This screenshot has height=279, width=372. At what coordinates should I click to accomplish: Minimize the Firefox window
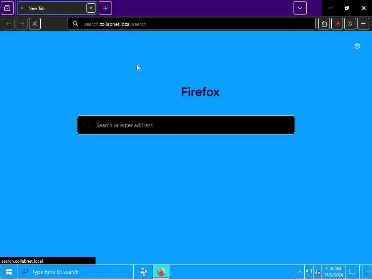pyautogui.click(x=330, y=8)
